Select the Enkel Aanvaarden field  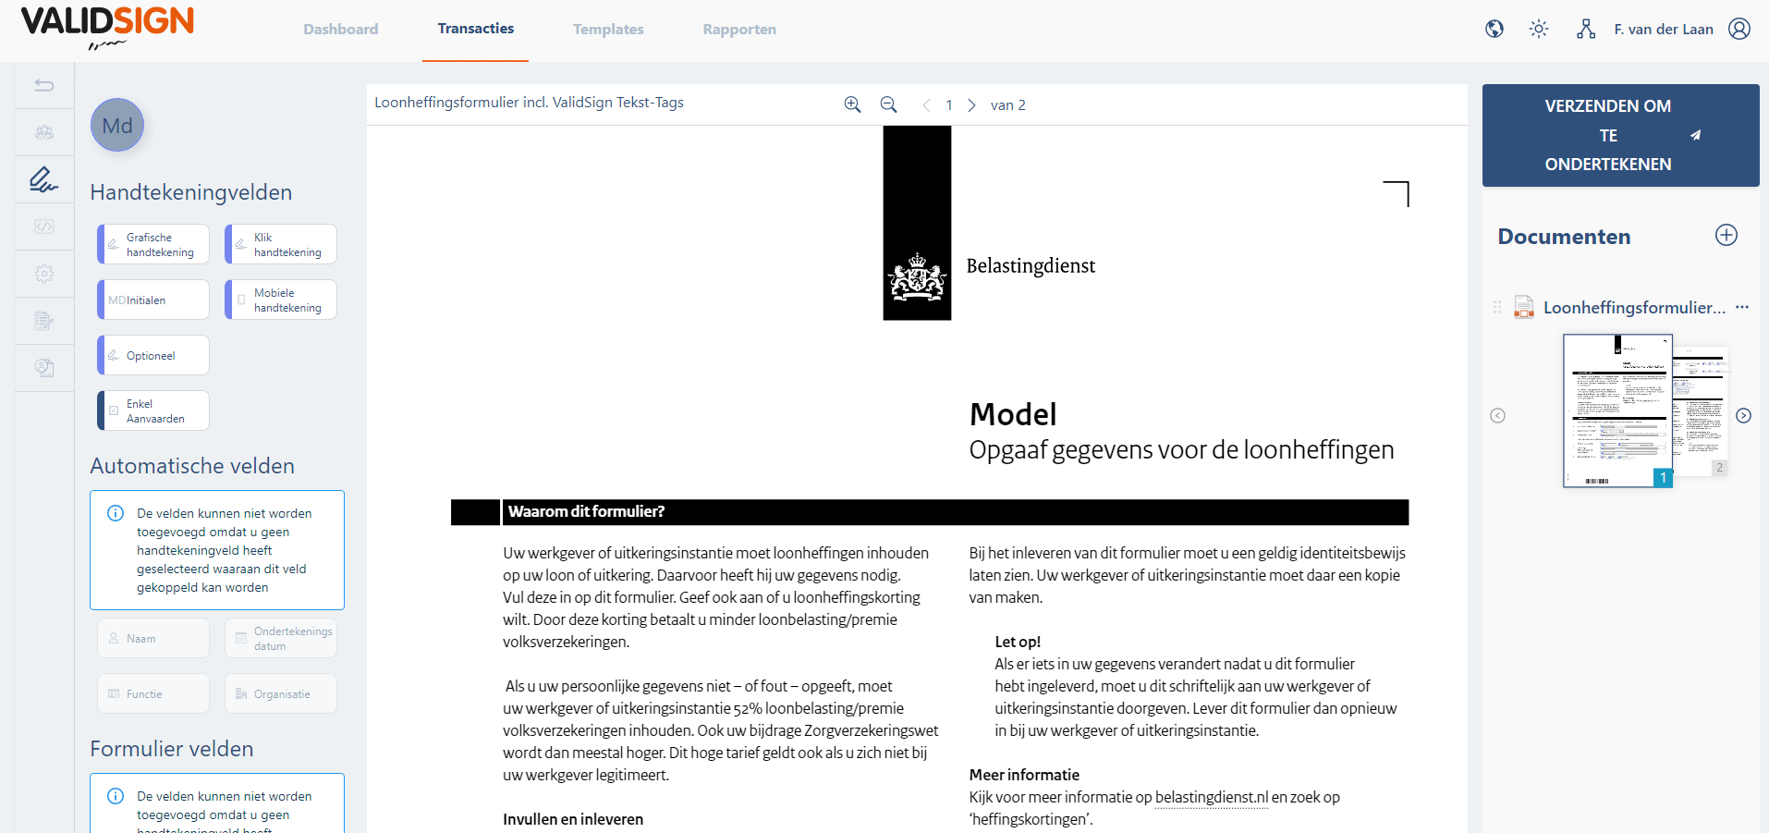tap(153, 410)
